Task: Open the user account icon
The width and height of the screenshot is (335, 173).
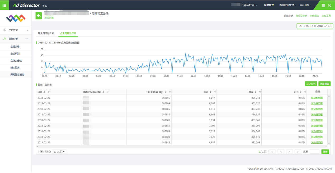Action: tap(329, 5)
